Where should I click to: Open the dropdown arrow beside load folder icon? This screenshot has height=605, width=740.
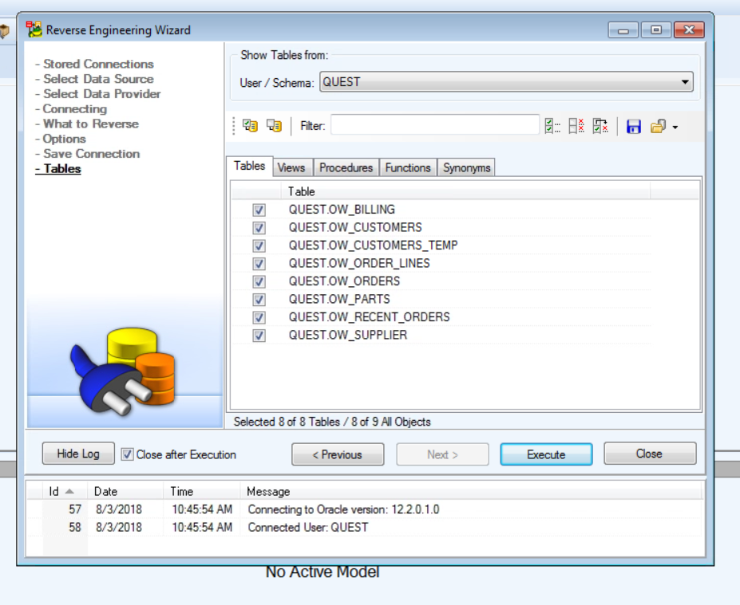pos(675,128)
